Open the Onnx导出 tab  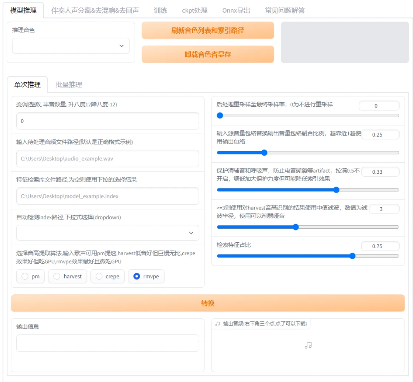click(x=236, y=11)
